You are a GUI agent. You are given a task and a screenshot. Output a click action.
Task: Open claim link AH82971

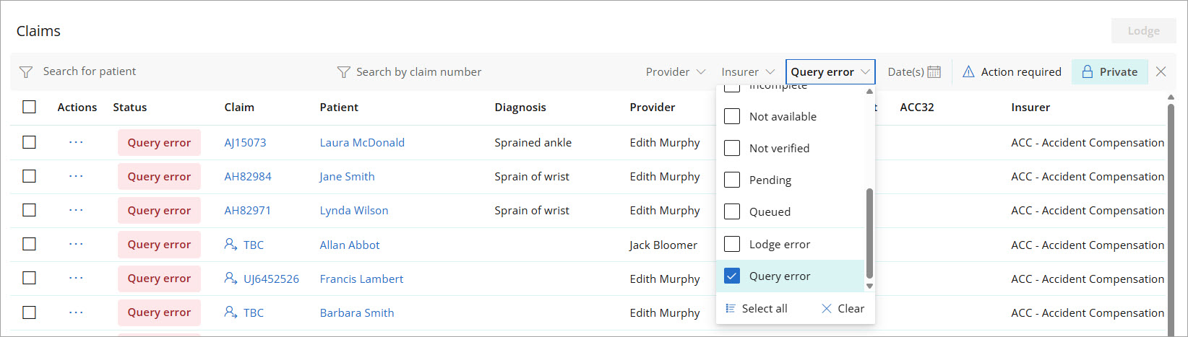pyautogui.click(x=247, y=210)
